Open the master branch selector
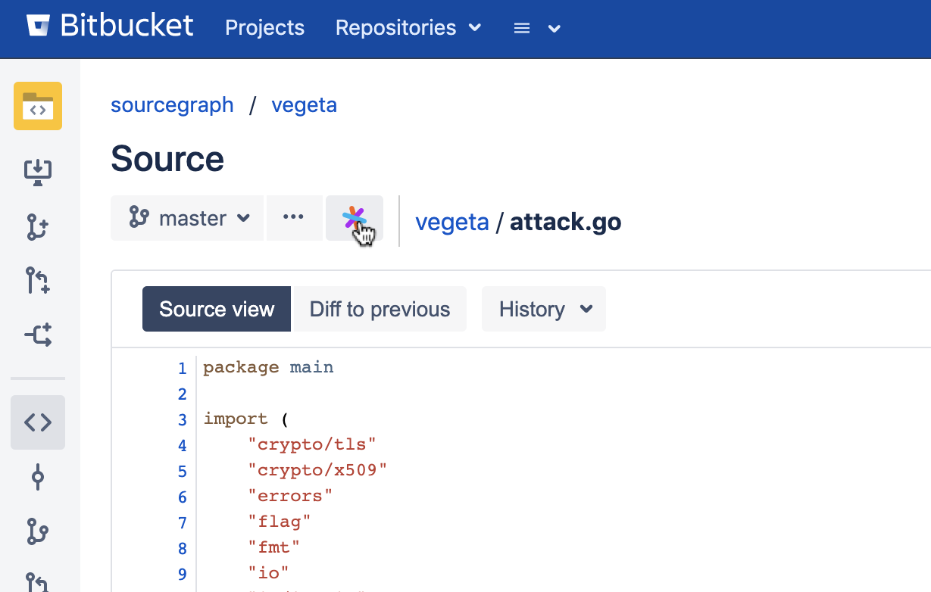The height and width of the screenshot is (592, 931). pyautogui.click(x=187, y=218)
